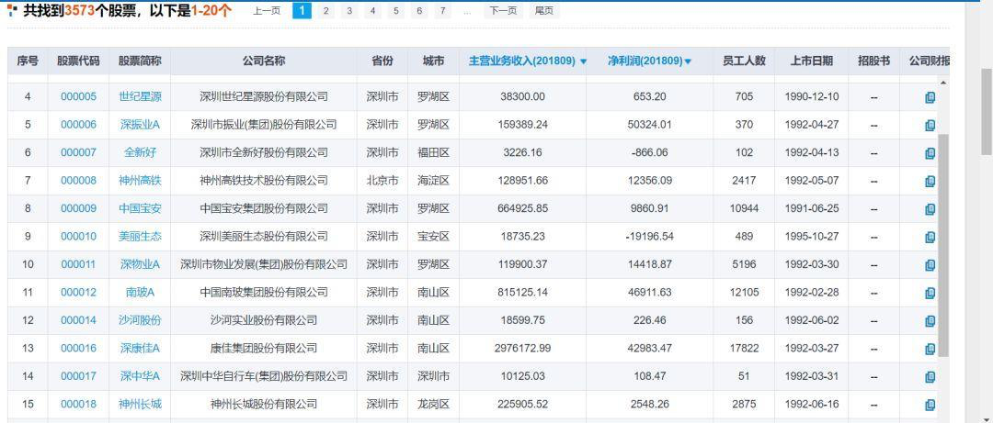993x423 pixels.
Task: Open stock code 000007 link
Action: pos(78,152)
